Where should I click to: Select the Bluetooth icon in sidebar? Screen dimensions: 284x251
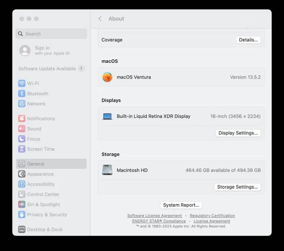(22, 94)
